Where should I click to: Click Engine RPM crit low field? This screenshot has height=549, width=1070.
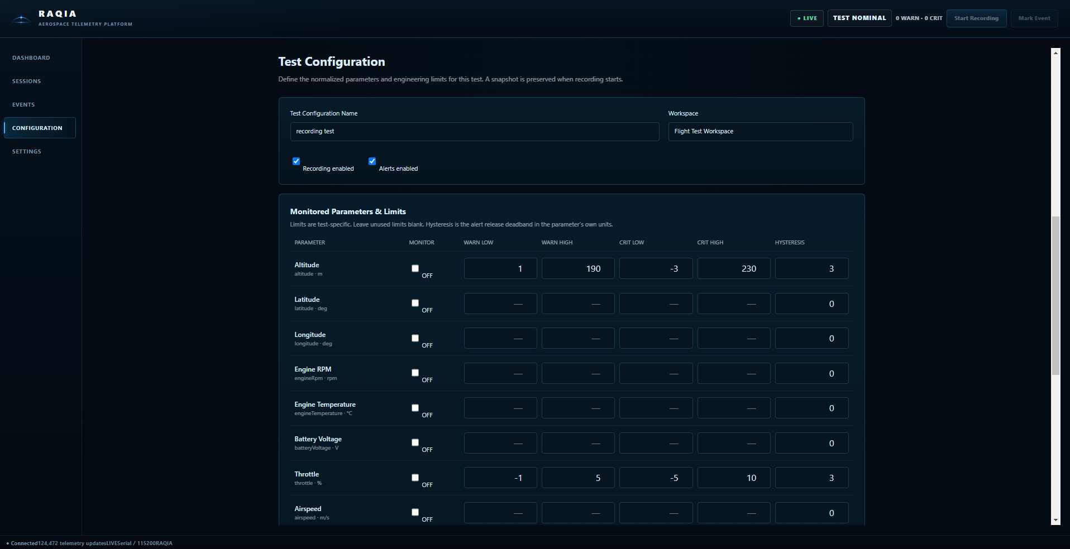[656, 373]
